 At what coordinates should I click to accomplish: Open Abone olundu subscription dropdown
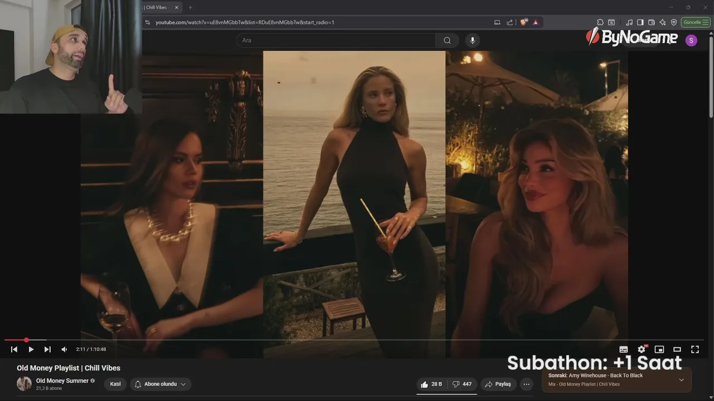tap(161, 384)
